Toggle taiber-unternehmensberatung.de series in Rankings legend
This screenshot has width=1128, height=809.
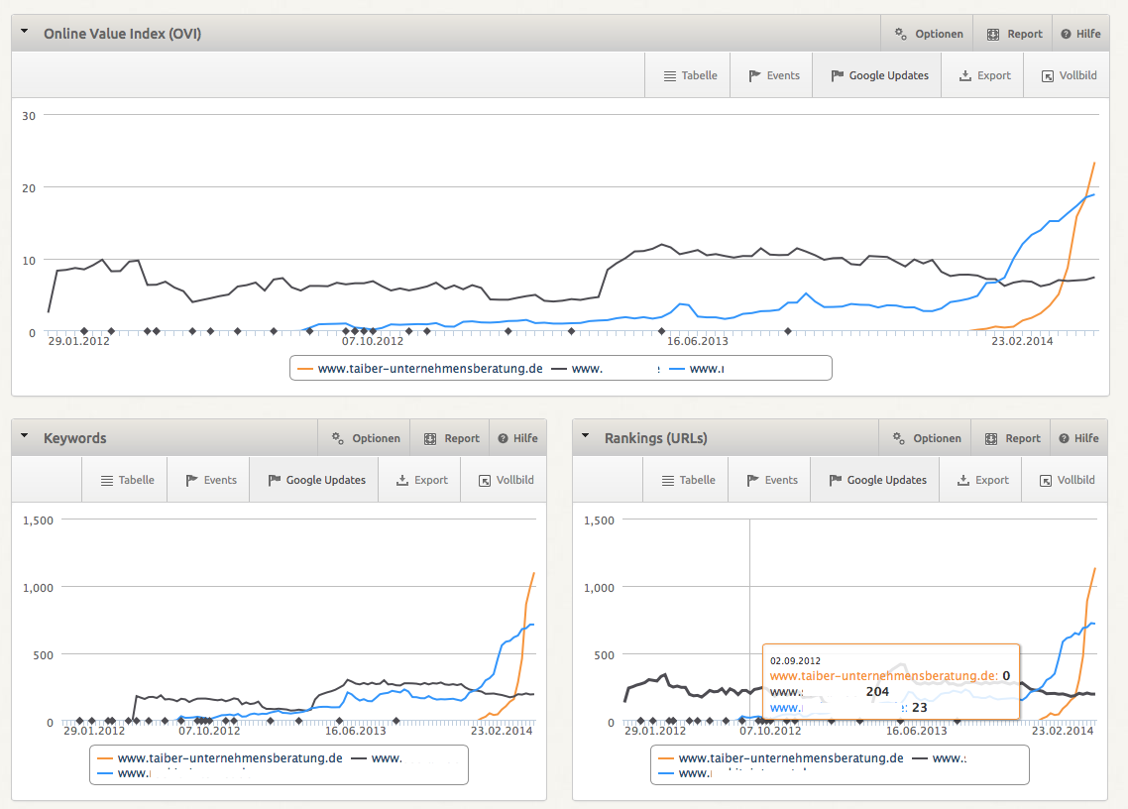pyautogui.click(x=781, y=757)
